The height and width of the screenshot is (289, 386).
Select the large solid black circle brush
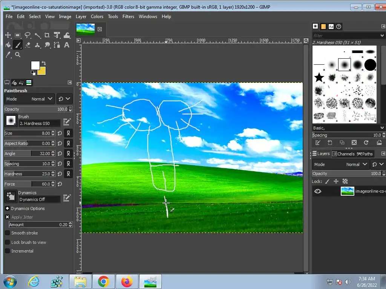[x=370, y=65]
